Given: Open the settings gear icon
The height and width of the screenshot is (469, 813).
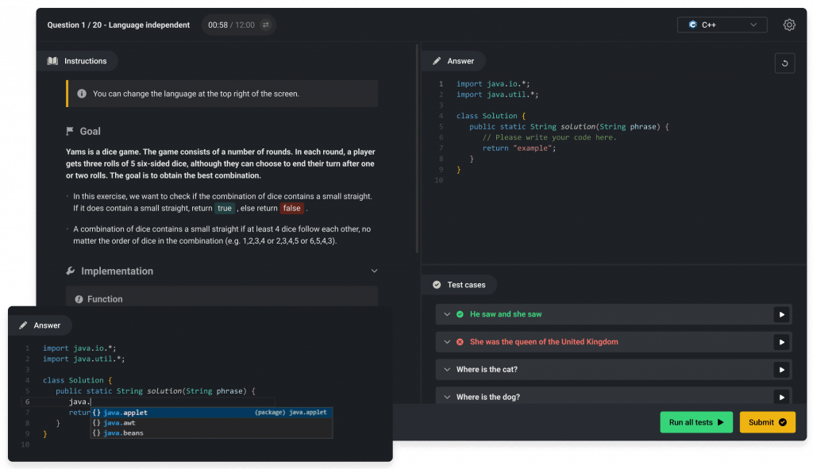Looking at the screenshot, I should (x=788, y=25).
